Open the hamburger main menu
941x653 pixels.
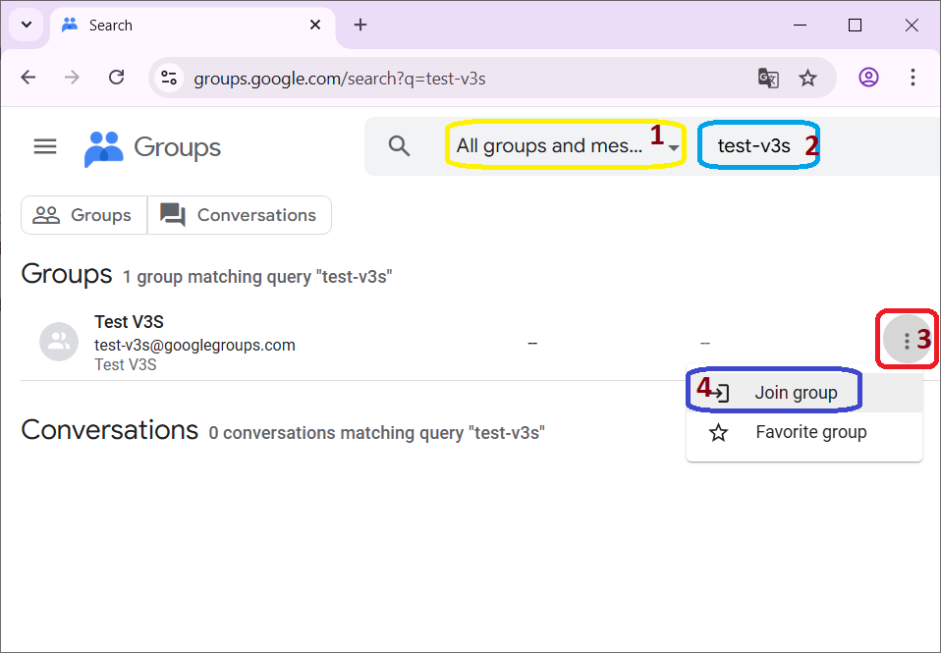pyautogui.click(x=45, y=146)
